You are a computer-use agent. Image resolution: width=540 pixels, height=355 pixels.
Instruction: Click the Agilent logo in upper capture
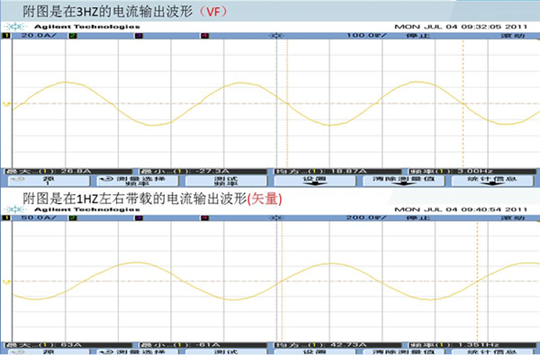click(15, 26)
